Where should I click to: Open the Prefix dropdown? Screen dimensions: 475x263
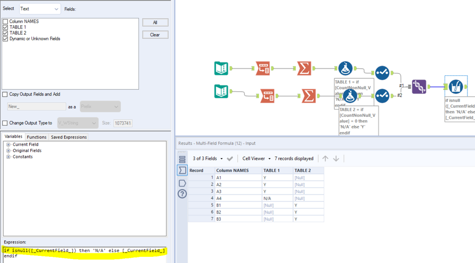point(100,106)
